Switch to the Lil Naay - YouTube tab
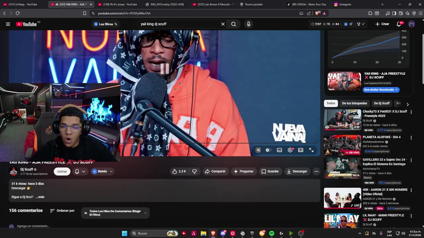424x238 pixels. [23, 4]
